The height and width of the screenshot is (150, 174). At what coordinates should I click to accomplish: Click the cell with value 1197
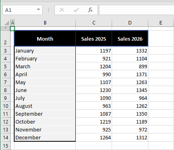point(94,51)
